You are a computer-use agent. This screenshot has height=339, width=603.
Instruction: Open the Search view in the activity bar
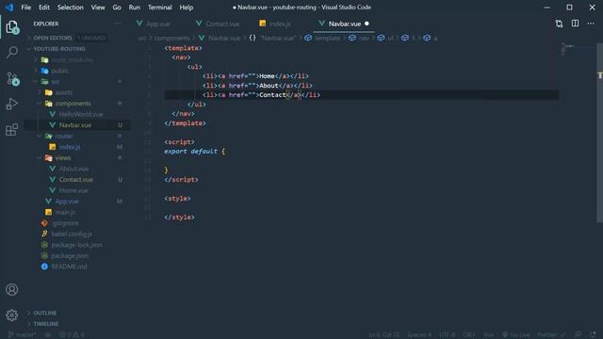click(x=12, y=52)
